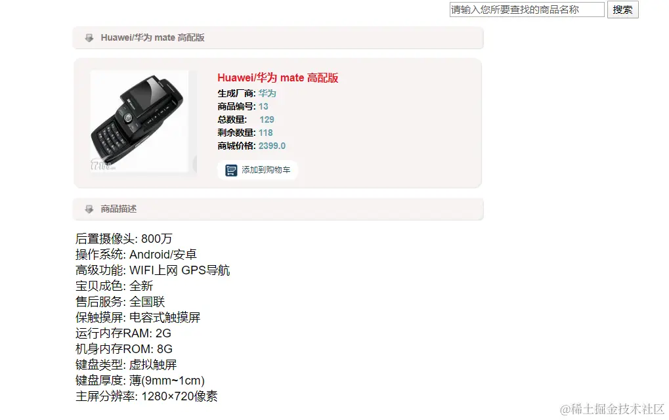Click the 运行内存RAM 2G line
The width and height of the screenshot is (669, 420).
coord(123,333)
